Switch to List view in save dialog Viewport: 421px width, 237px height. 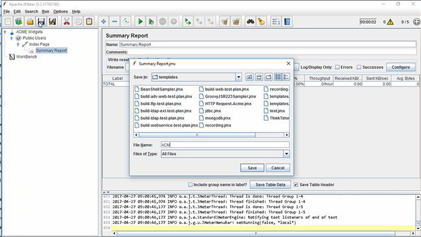point(278,77)
